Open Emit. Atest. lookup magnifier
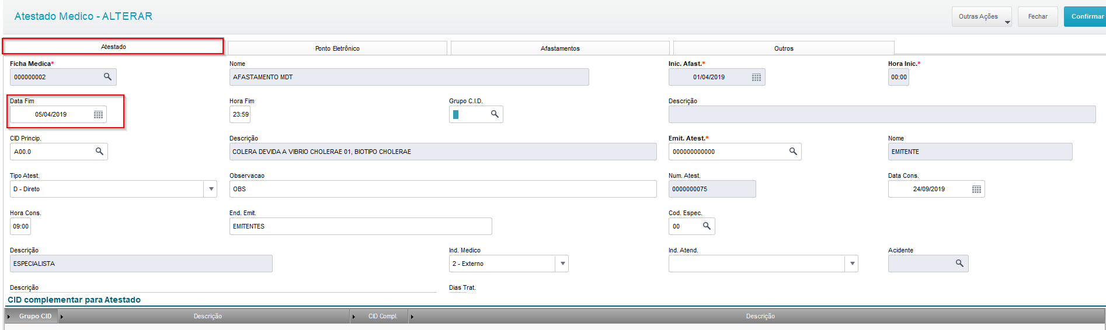This screenshot has width=1106, height=330. [x=793, y=152]
